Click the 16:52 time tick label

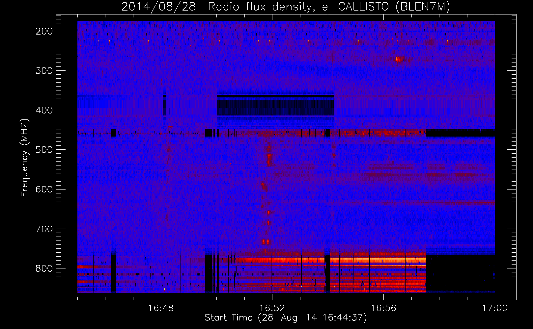pos(272,308)
